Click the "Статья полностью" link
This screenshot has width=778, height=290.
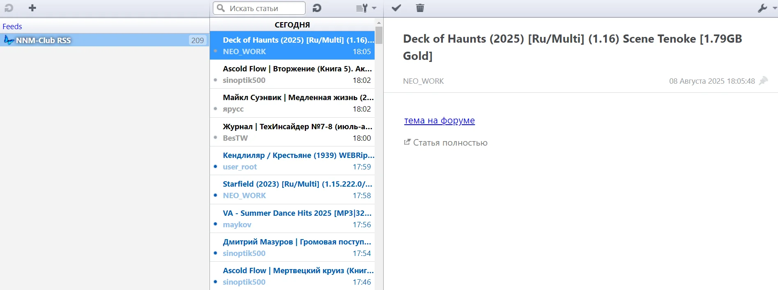pos(450,143)
